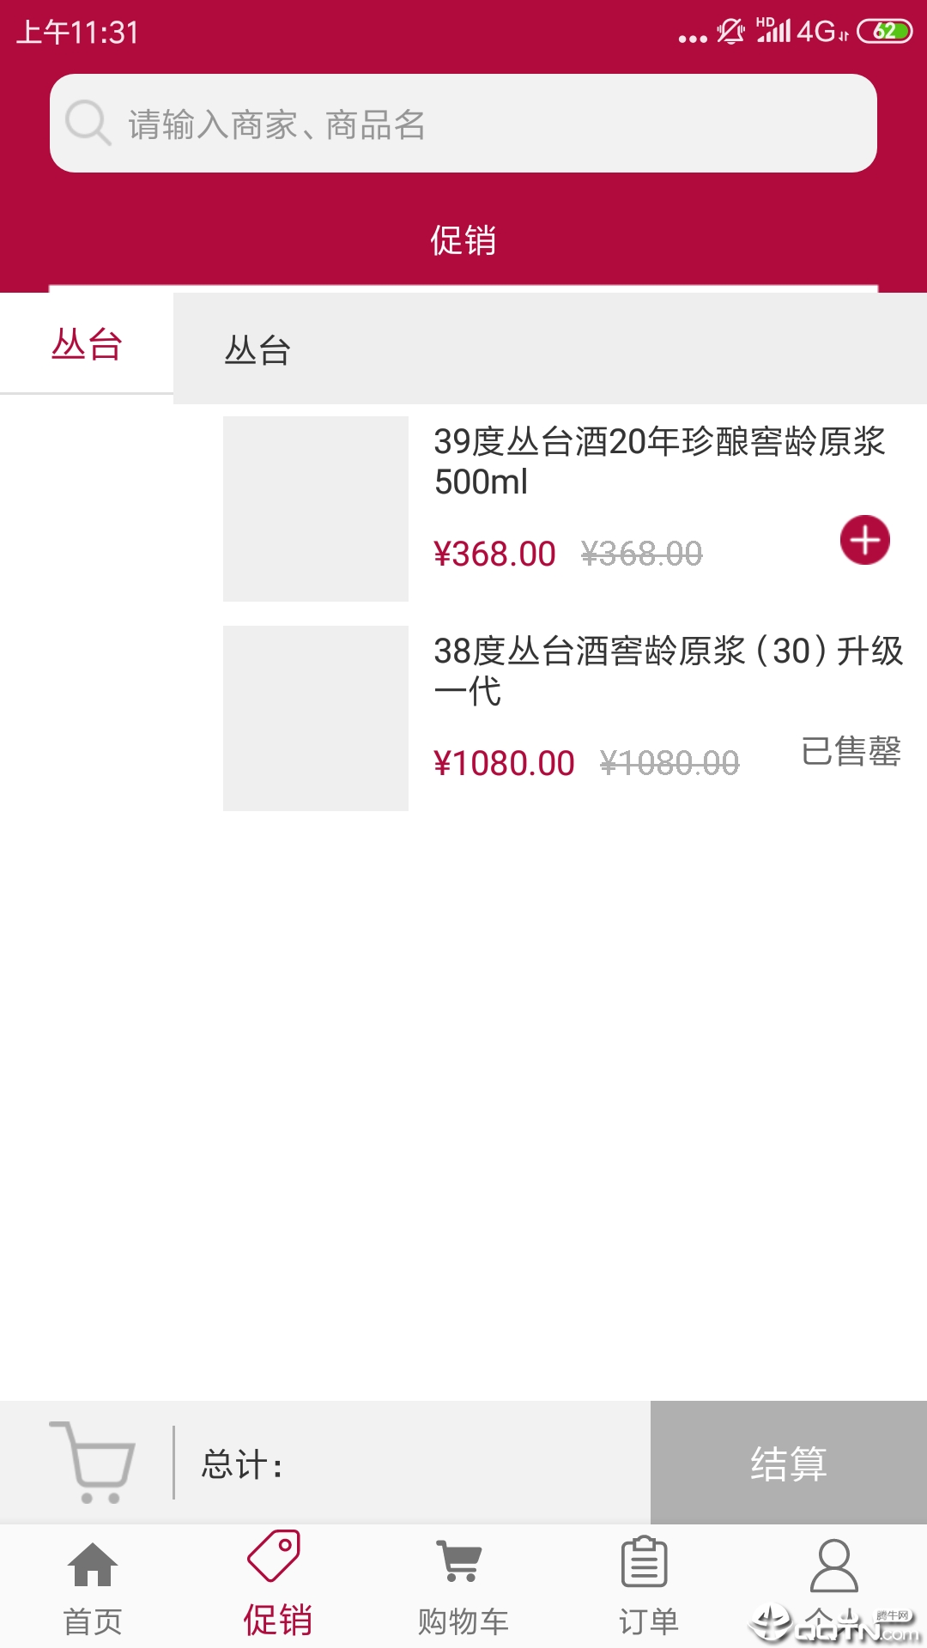Screen dimensions: 927x1648
Task: Tap the ¥368.00 red price
Action: (494, 554)
